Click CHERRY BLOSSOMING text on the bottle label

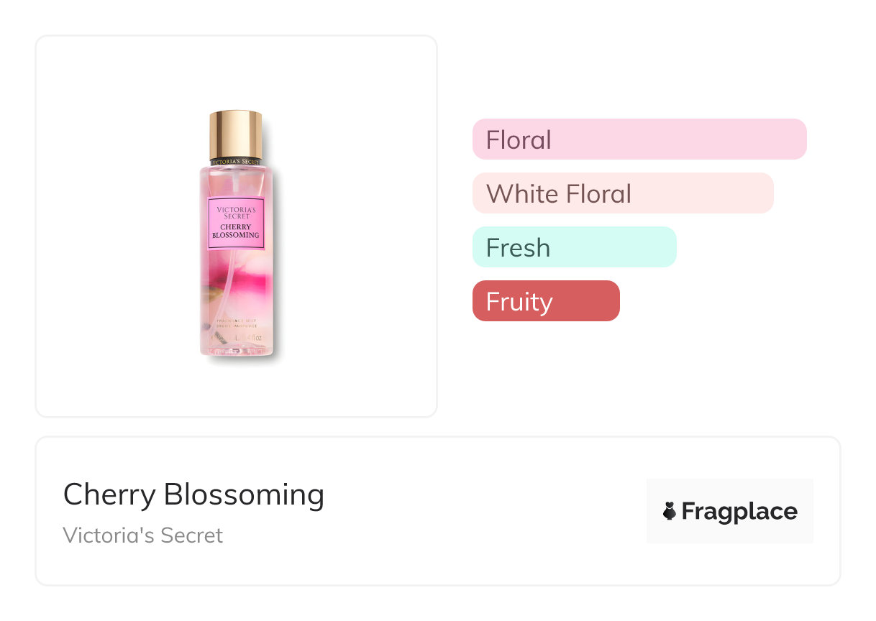[236, 231]
